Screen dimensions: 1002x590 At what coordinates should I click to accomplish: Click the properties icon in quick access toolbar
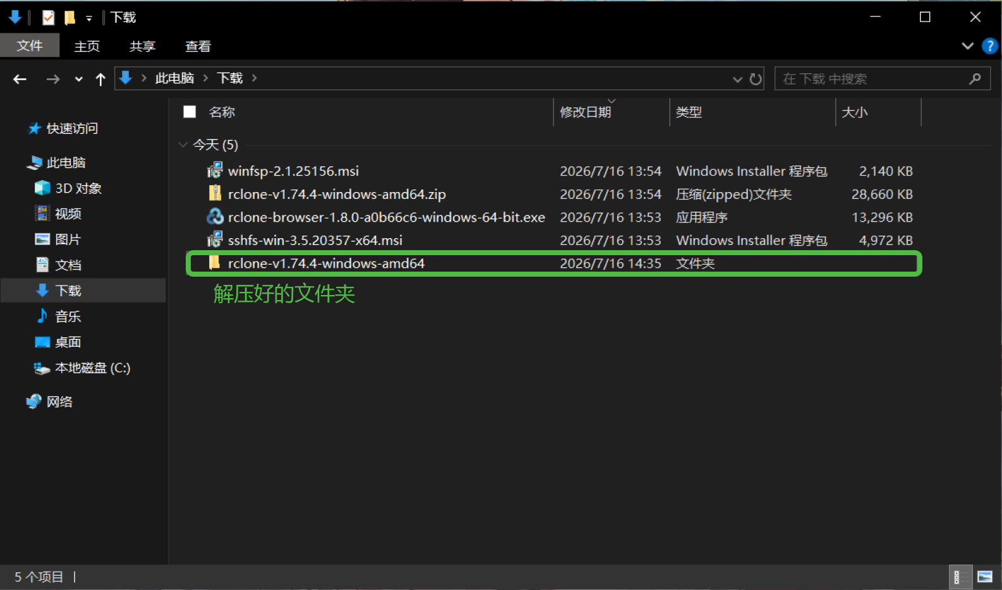pos(48,17)
